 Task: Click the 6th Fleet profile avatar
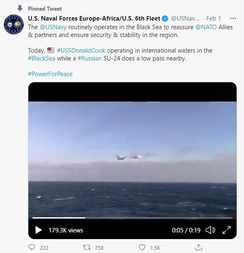[x=14, y=24]
